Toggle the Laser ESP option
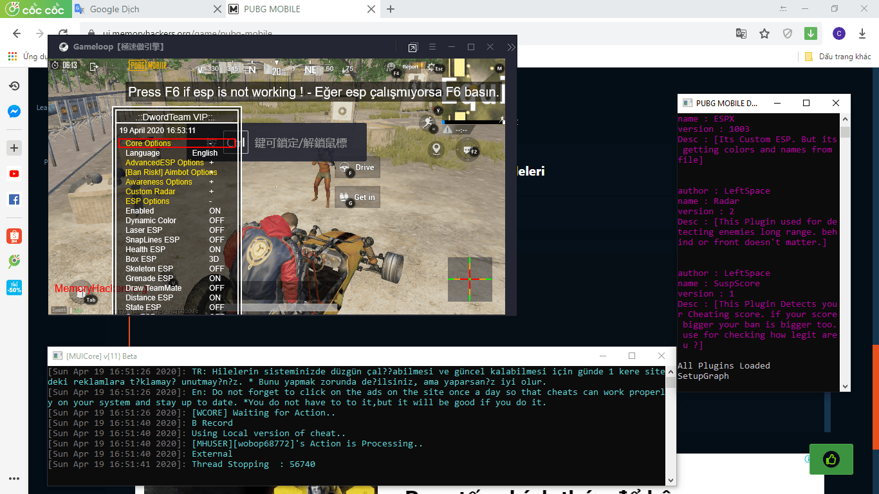This screenshot has width=879, height=494. [x=174, y=230]
